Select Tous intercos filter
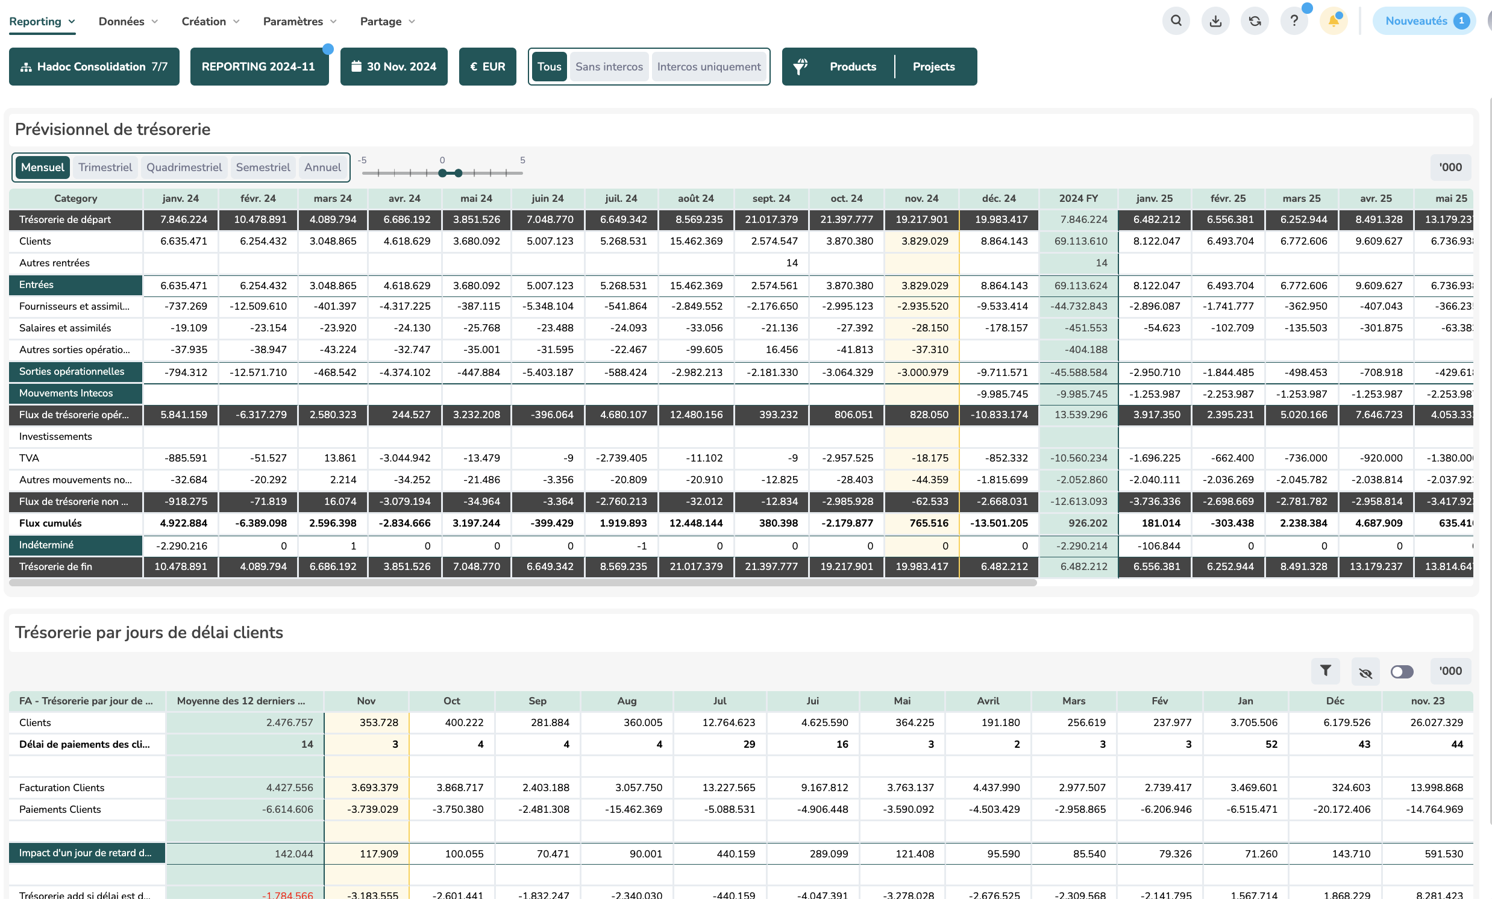1492x899 pixels. coord(549,67)
